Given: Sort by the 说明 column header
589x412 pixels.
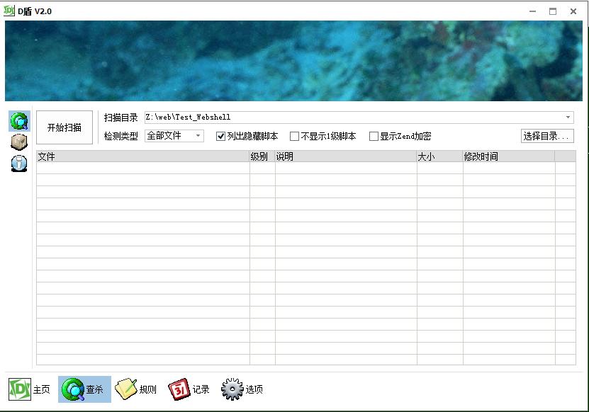Looking at the screenshot, I should [x=346, y=156].
